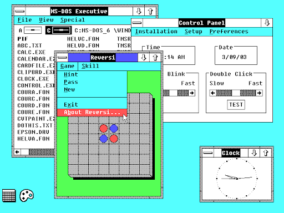Image resolution: width=284 pixels, height=213 pixels.
Task: Select CALC.EXE in the file list
Action: (32, 52)
